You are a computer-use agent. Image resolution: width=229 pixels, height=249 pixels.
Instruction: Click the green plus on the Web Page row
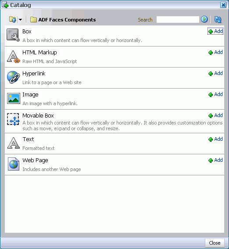211,160
